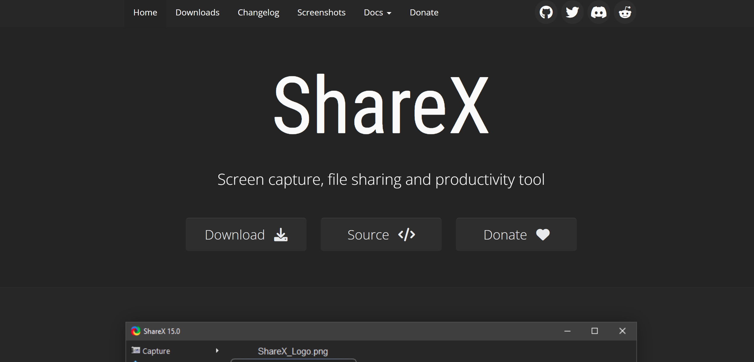
Task: Expand the Docs dropdown menu
Action: [x=378, y=12]
